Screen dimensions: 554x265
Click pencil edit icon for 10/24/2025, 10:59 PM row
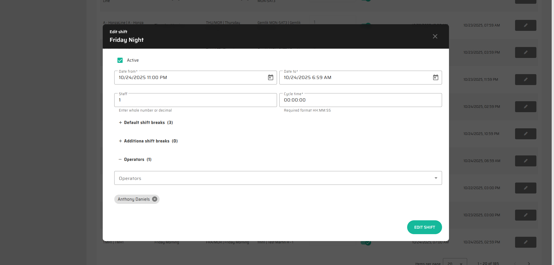click(x=525, y=134)
